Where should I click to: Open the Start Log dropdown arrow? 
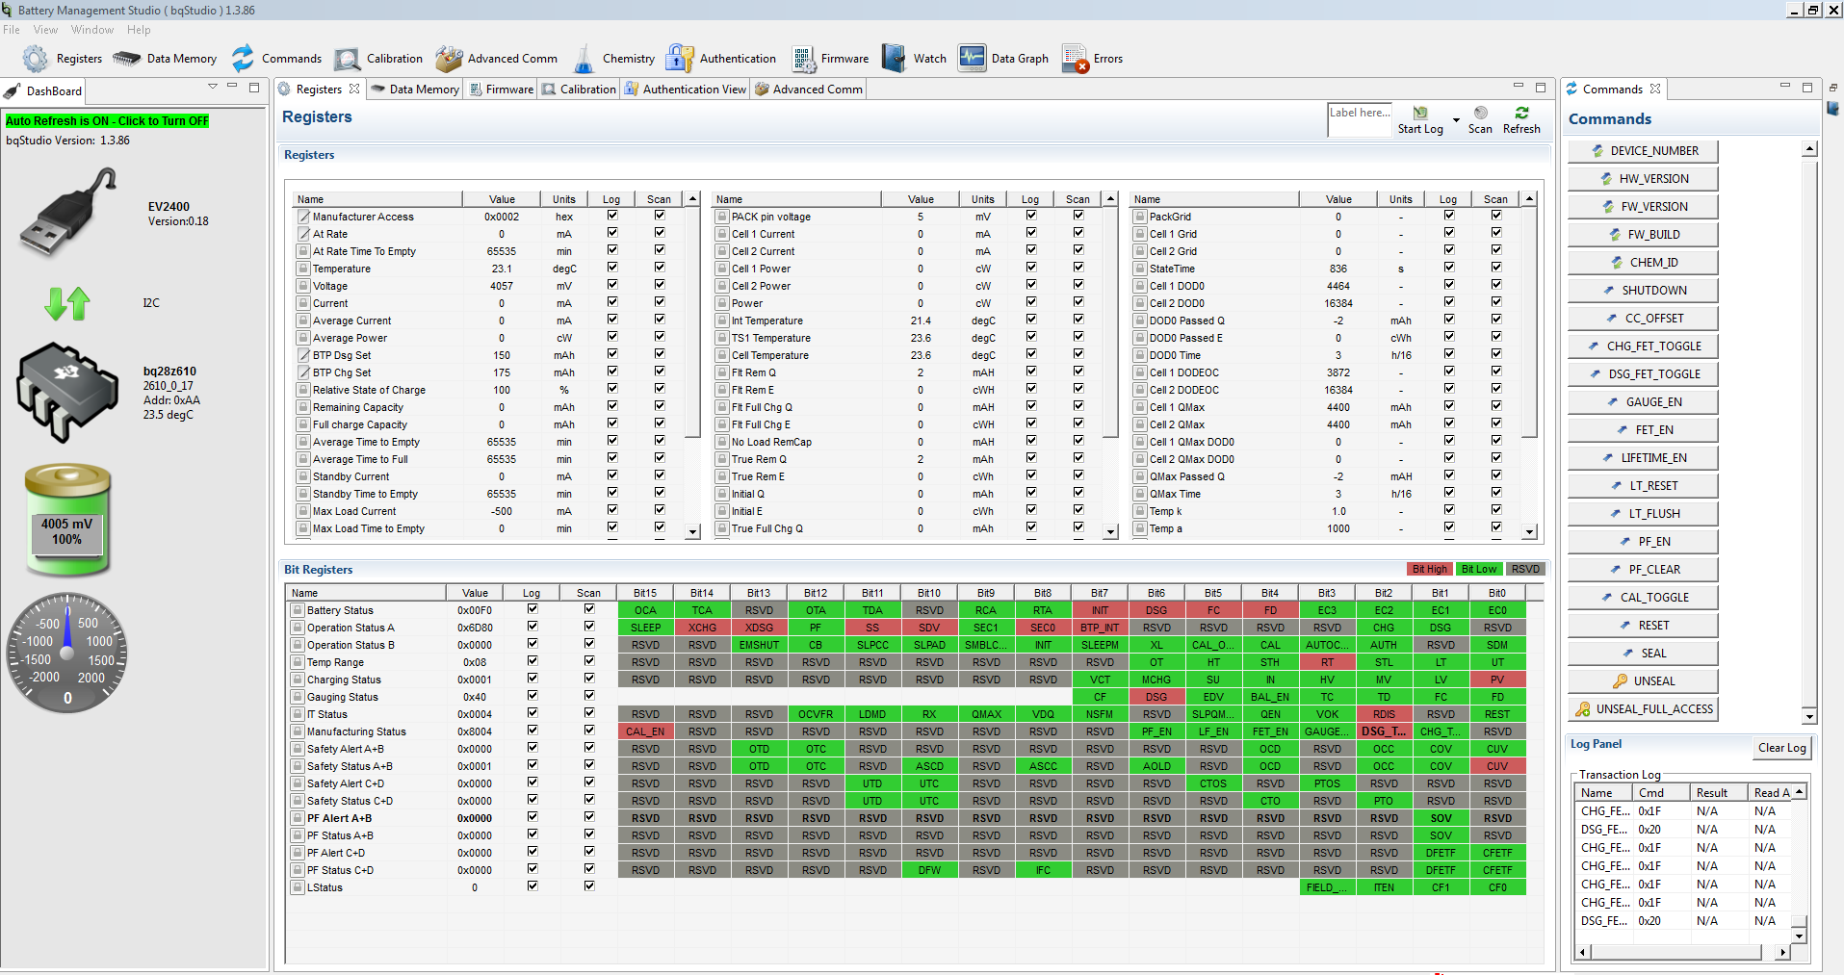tap(1456, 120)
